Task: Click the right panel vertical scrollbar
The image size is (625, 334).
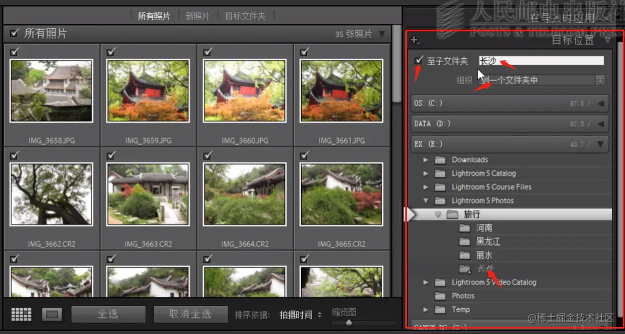Action: (x=620, y=179)
